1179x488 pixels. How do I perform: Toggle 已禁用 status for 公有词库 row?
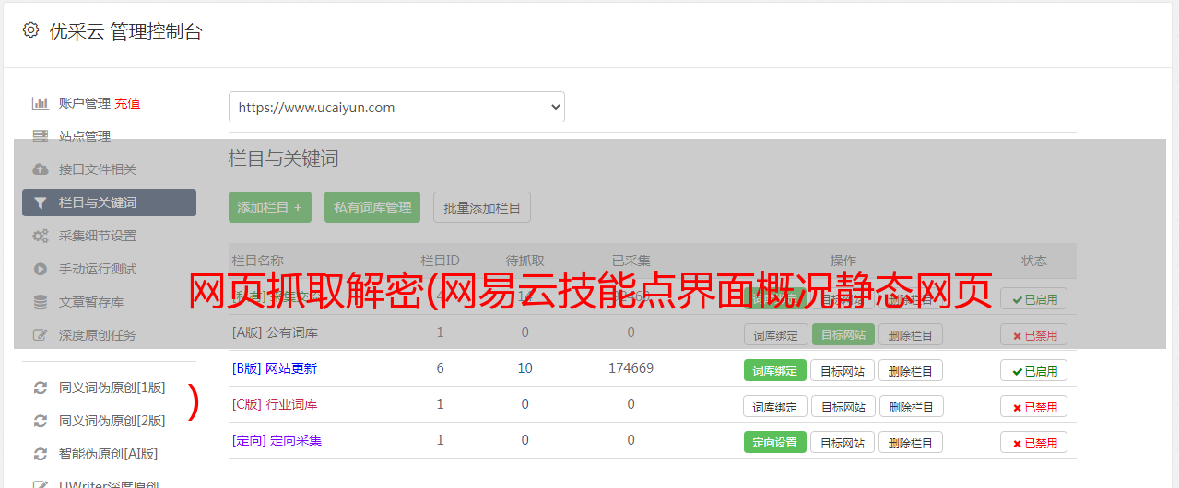click(1034, 334)
